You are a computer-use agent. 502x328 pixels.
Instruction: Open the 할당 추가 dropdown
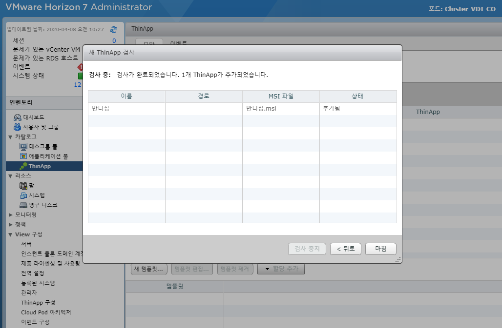coord(281,269)
